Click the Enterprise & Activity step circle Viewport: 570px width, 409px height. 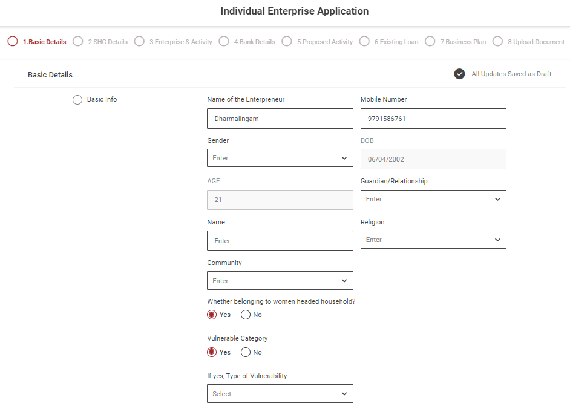coord(139,42)
